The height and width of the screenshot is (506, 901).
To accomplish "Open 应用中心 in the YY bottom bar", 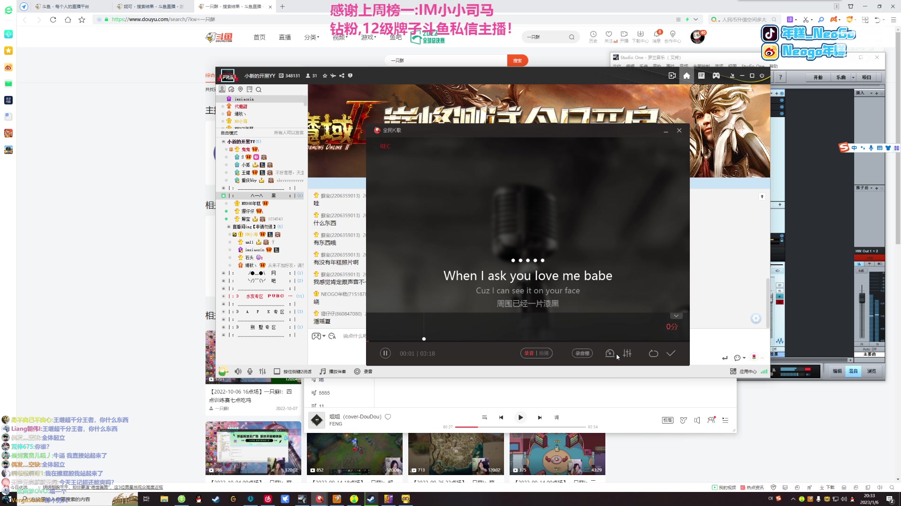I will click(743, 372).
